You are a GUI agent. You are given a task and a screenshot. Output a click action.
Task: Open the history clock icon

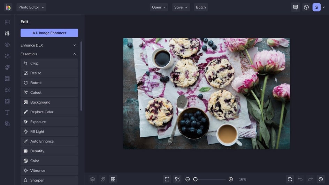(321, 179)
